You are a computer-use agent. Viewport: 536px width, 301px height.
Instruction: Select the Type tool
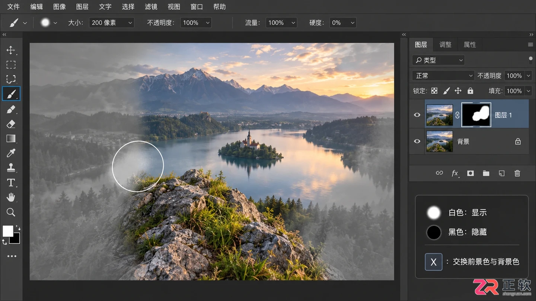(x=11, y=182)
